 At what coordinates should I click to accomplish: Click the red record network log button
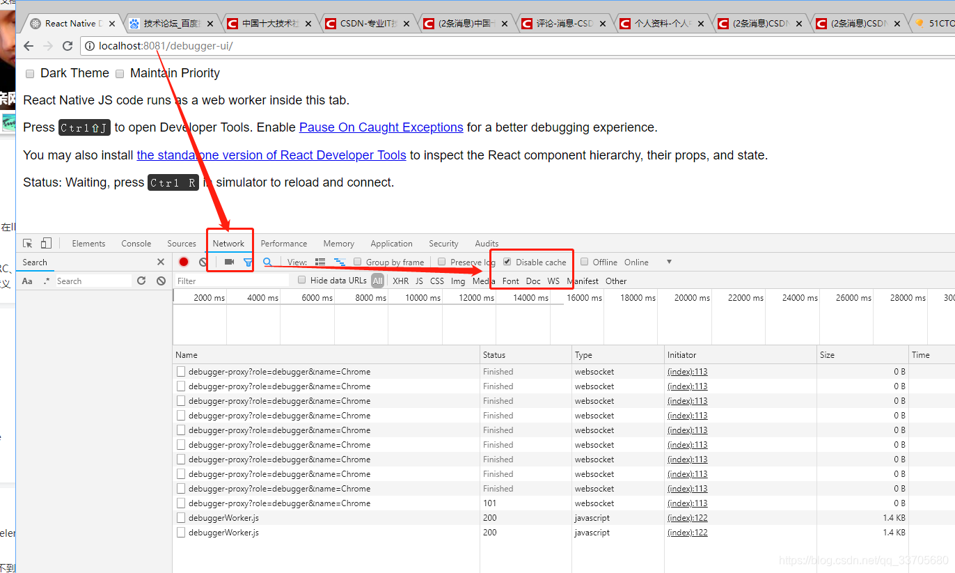184,262
